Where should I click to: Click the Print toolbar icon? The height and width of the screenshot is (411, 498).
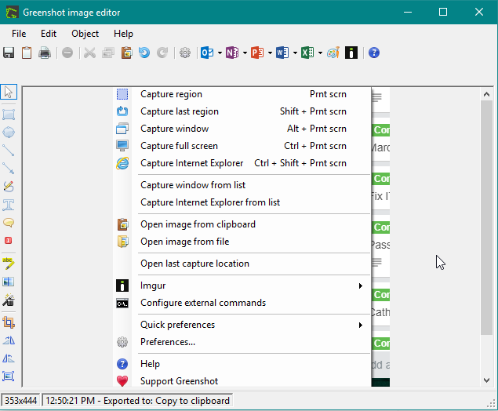coord(45,53)
